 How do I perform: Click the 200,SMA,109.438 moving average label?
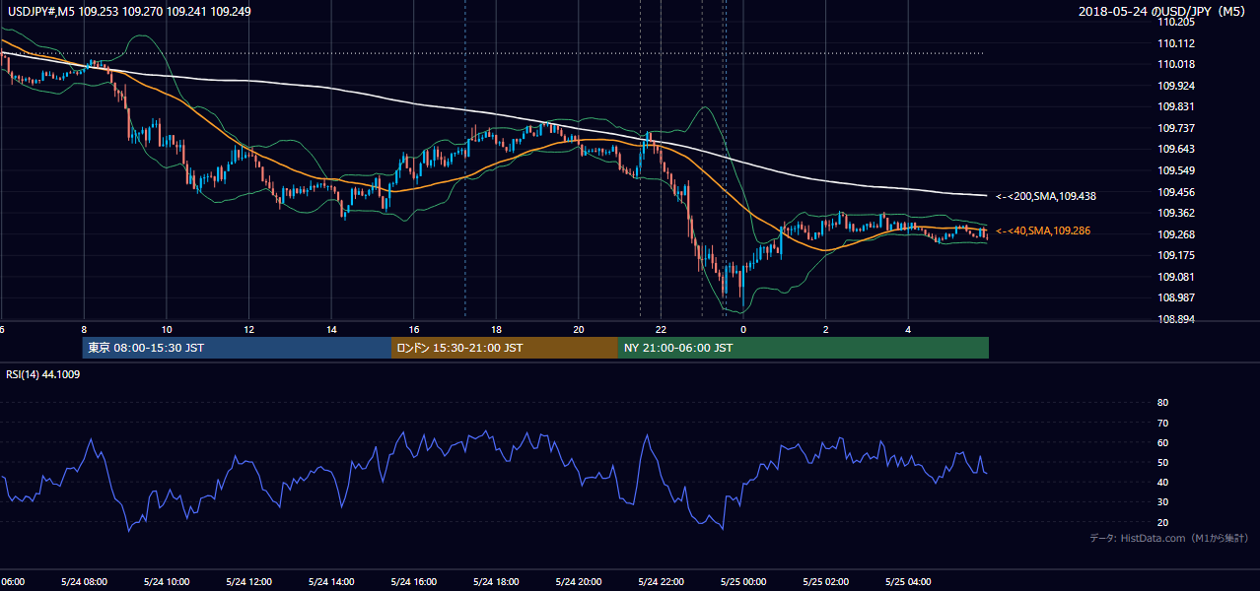click(x=1046, y=196)
